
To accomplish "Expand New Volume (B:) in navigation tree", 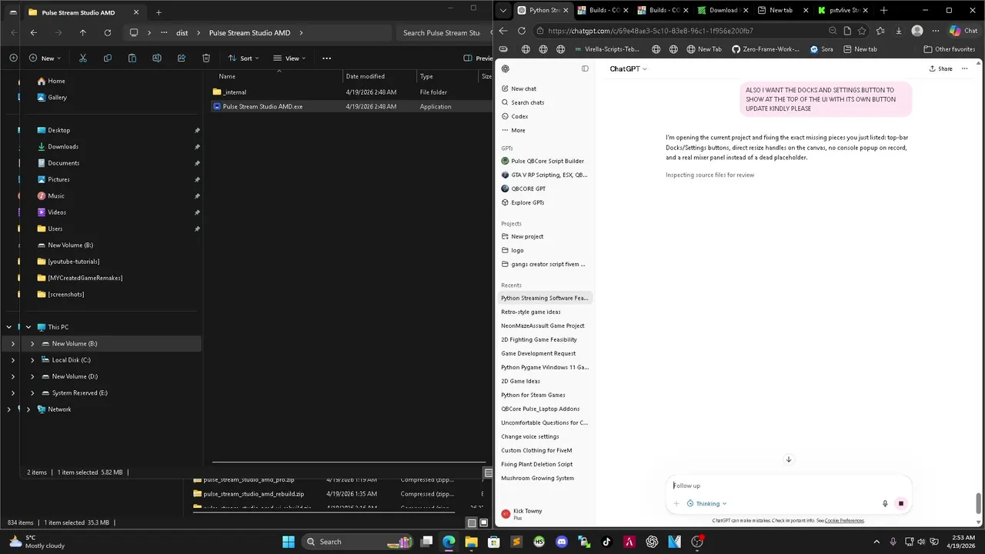I will [32, 344].
